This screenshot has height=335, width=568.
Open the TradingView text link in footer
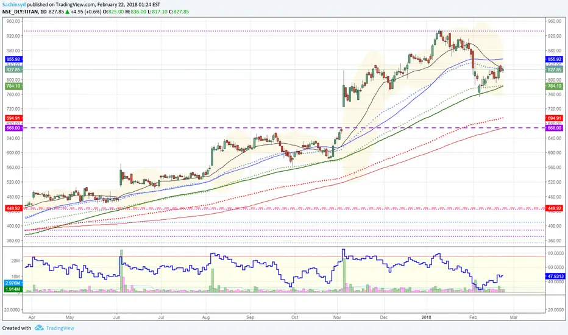click(x=60, y=328)
